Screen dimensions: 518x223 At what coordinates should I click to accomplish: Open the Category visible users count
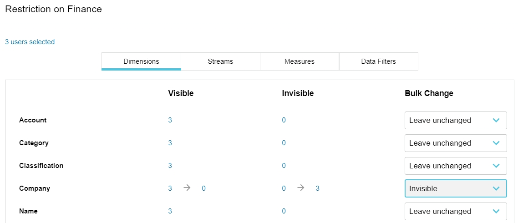tap(170, 143)
